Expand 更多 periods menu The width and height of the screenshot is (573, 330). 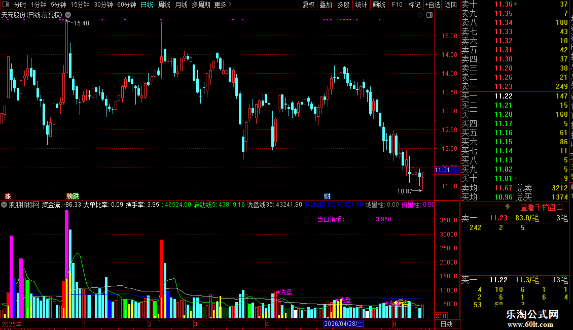pyautogui.click(x=223, y=5)
